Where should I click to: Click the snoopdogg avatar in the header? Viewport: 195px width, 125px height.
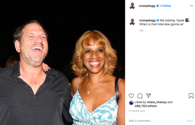[132, 6]
